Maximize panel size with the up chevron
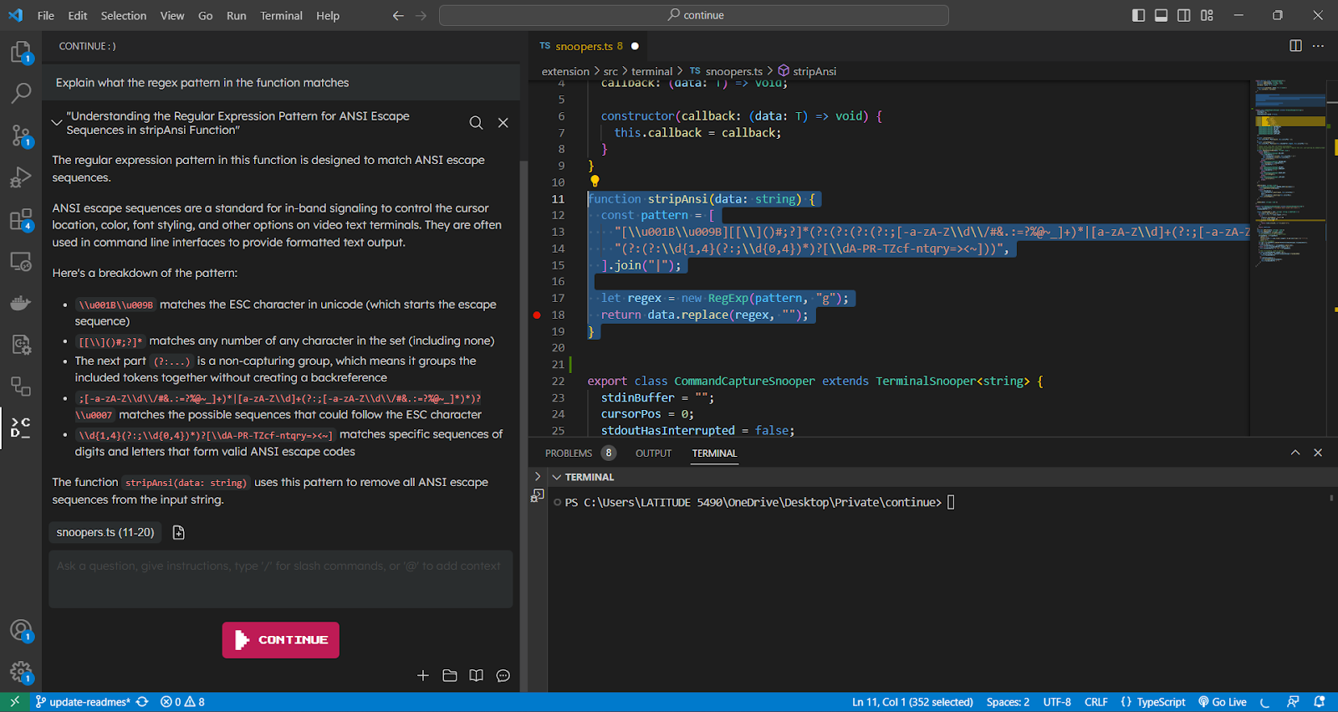Image resolution: width=1338 pixels, height=712 pixels. click(1295, 453)
